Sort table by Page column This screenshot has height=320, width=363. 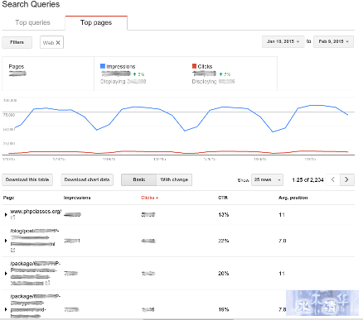[8, 198]
